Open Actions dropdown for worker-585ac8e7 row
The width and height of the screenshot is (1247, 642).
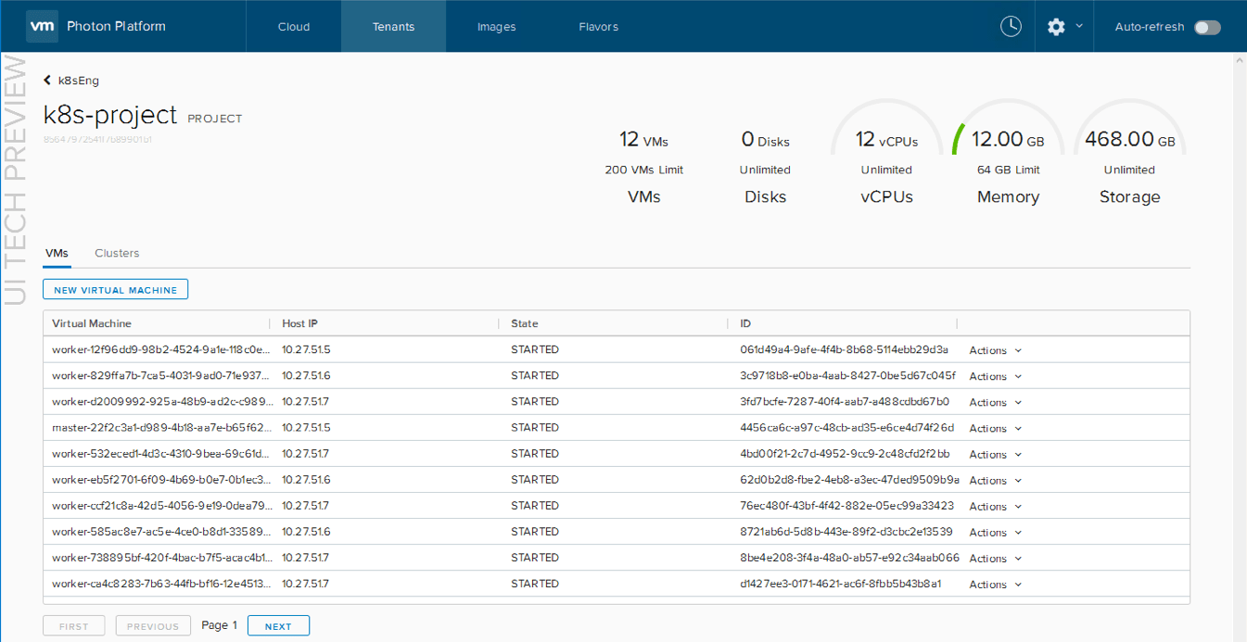click(x=996, y=532)
